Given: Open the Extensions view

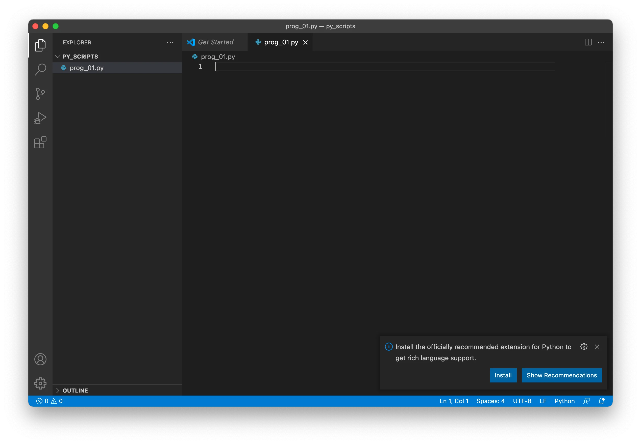Looking at the screenshot, I should coord(40,143).
